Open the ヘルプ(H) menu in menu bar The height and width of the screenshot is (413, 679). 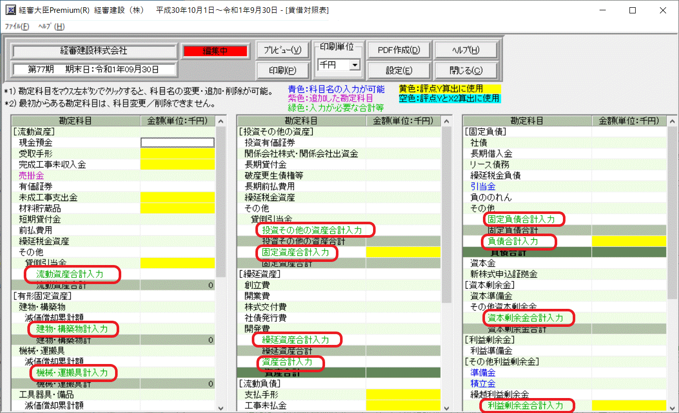[x=51, y=26]
